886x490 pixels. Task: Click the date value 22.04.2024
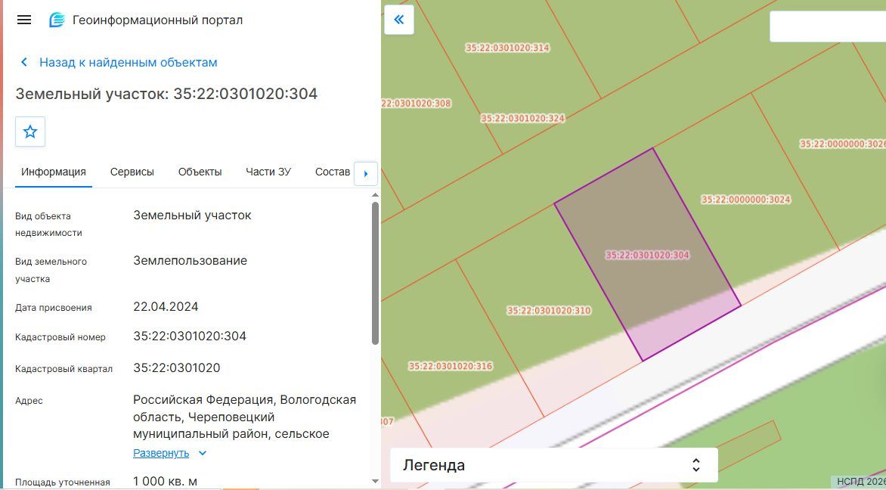[166, 307]
